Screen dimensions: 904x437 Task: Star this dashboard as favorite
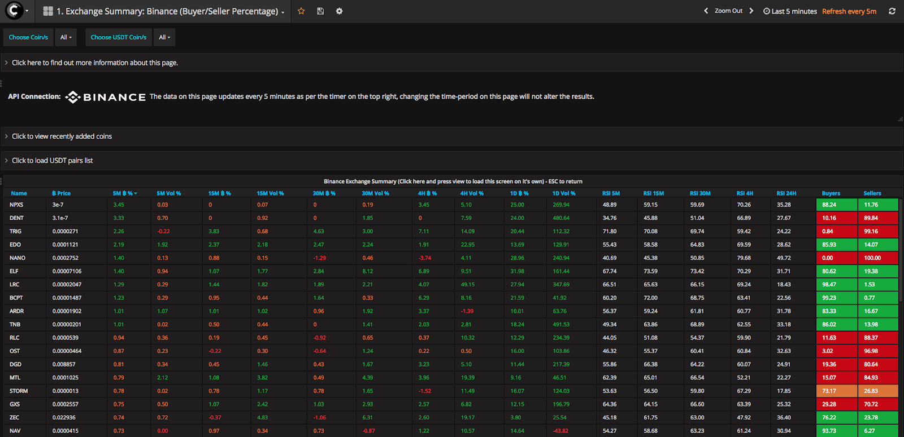click(x=301, y=11)
